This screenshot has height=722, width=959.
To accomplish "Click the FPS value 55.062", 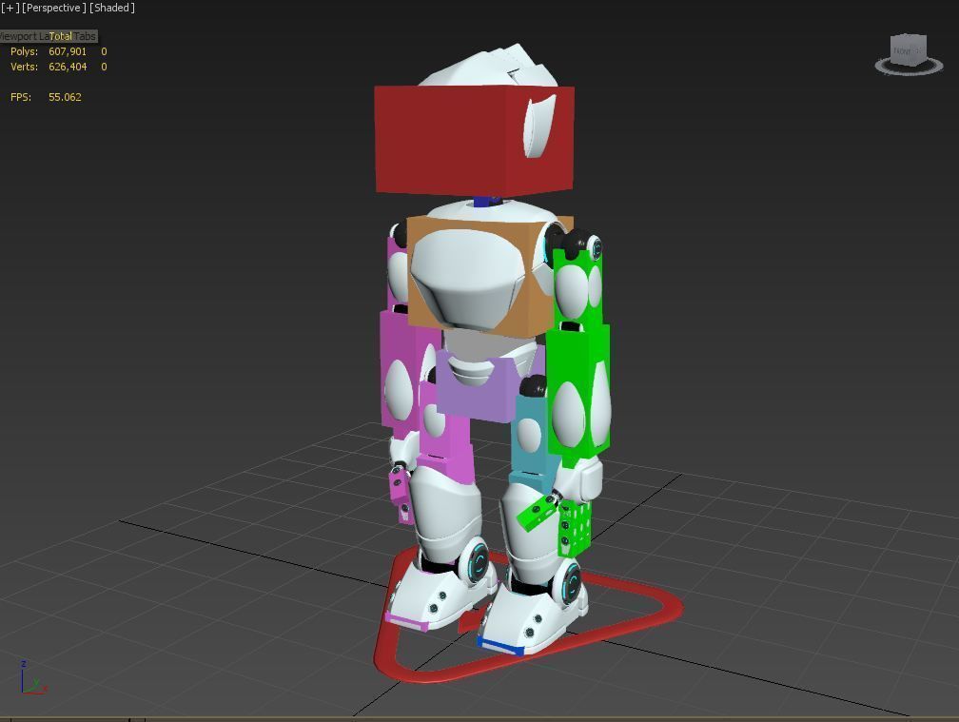I will coord(65,97).
